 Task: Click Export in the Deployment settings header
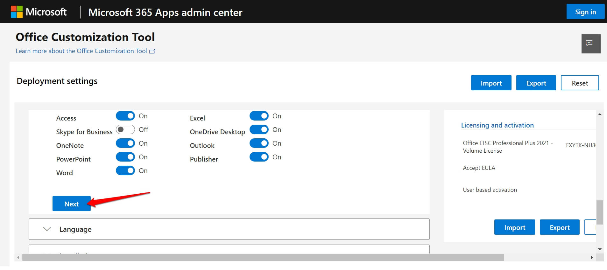point(536,83)
